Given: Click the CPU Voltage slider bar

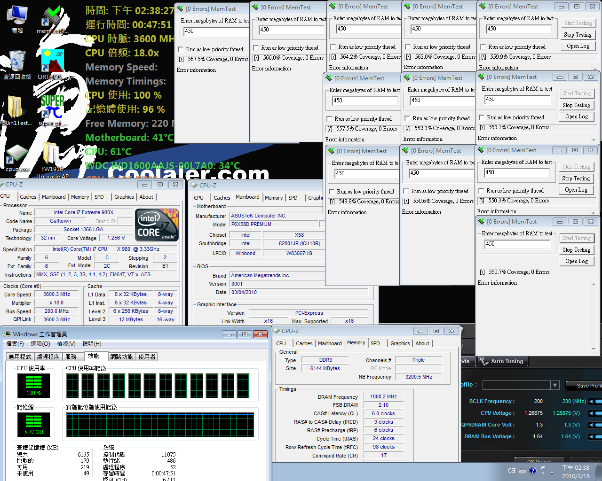Looking at the screenshot, I should 599,413.
